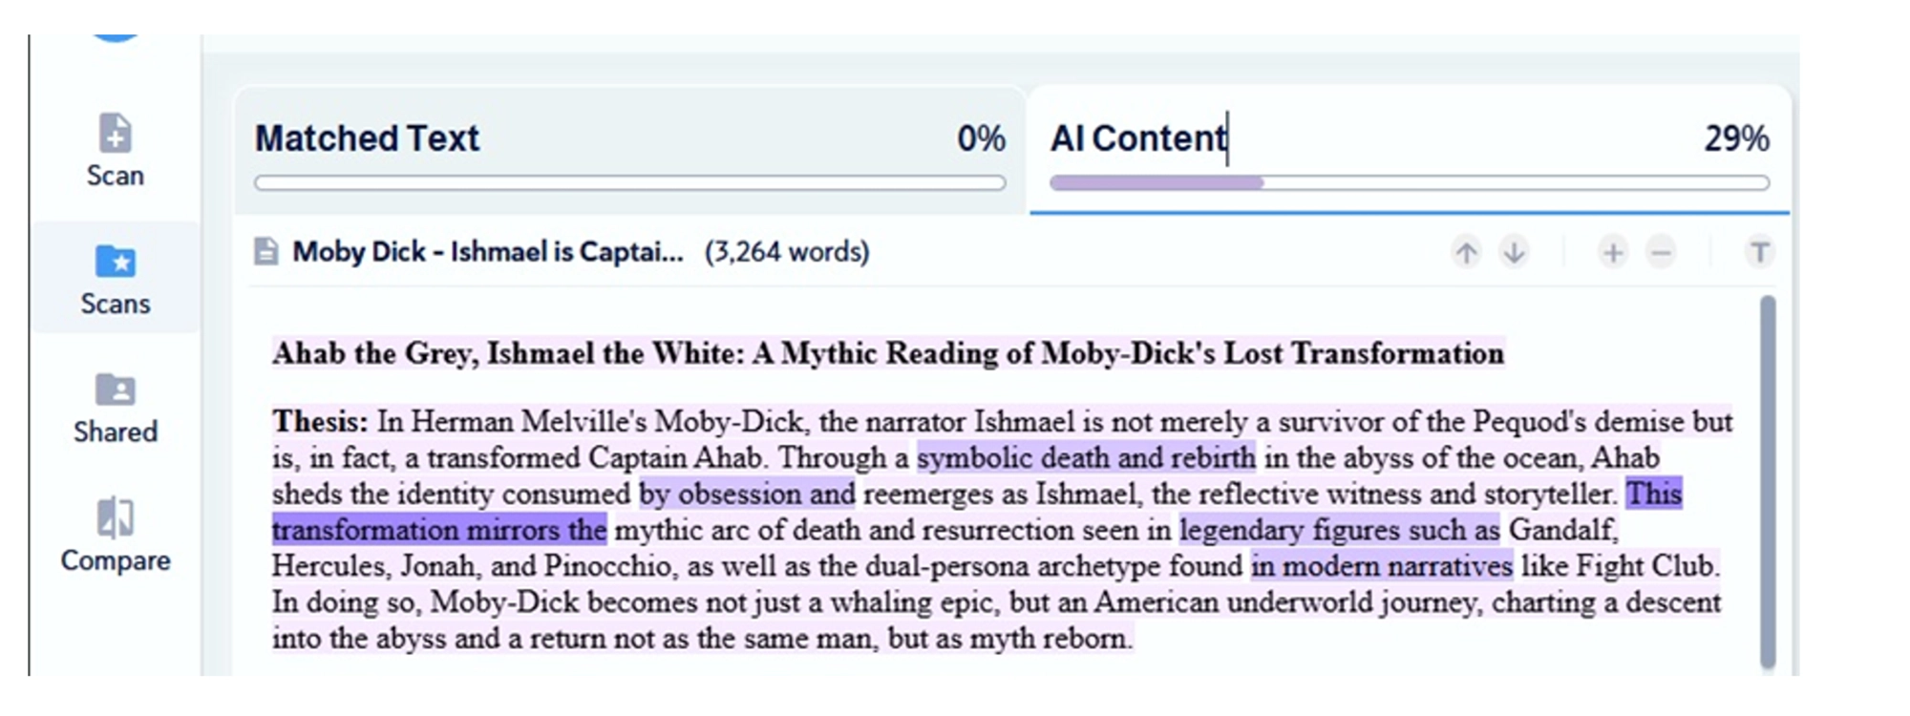Click highlighted phrase "legendary figures such as"
1910x716 pixels.
click(x=1339, y=531)
